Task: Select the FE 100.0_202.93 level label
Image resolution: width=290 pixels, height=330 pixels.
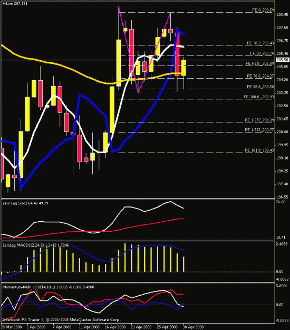Action: point(259,97)
